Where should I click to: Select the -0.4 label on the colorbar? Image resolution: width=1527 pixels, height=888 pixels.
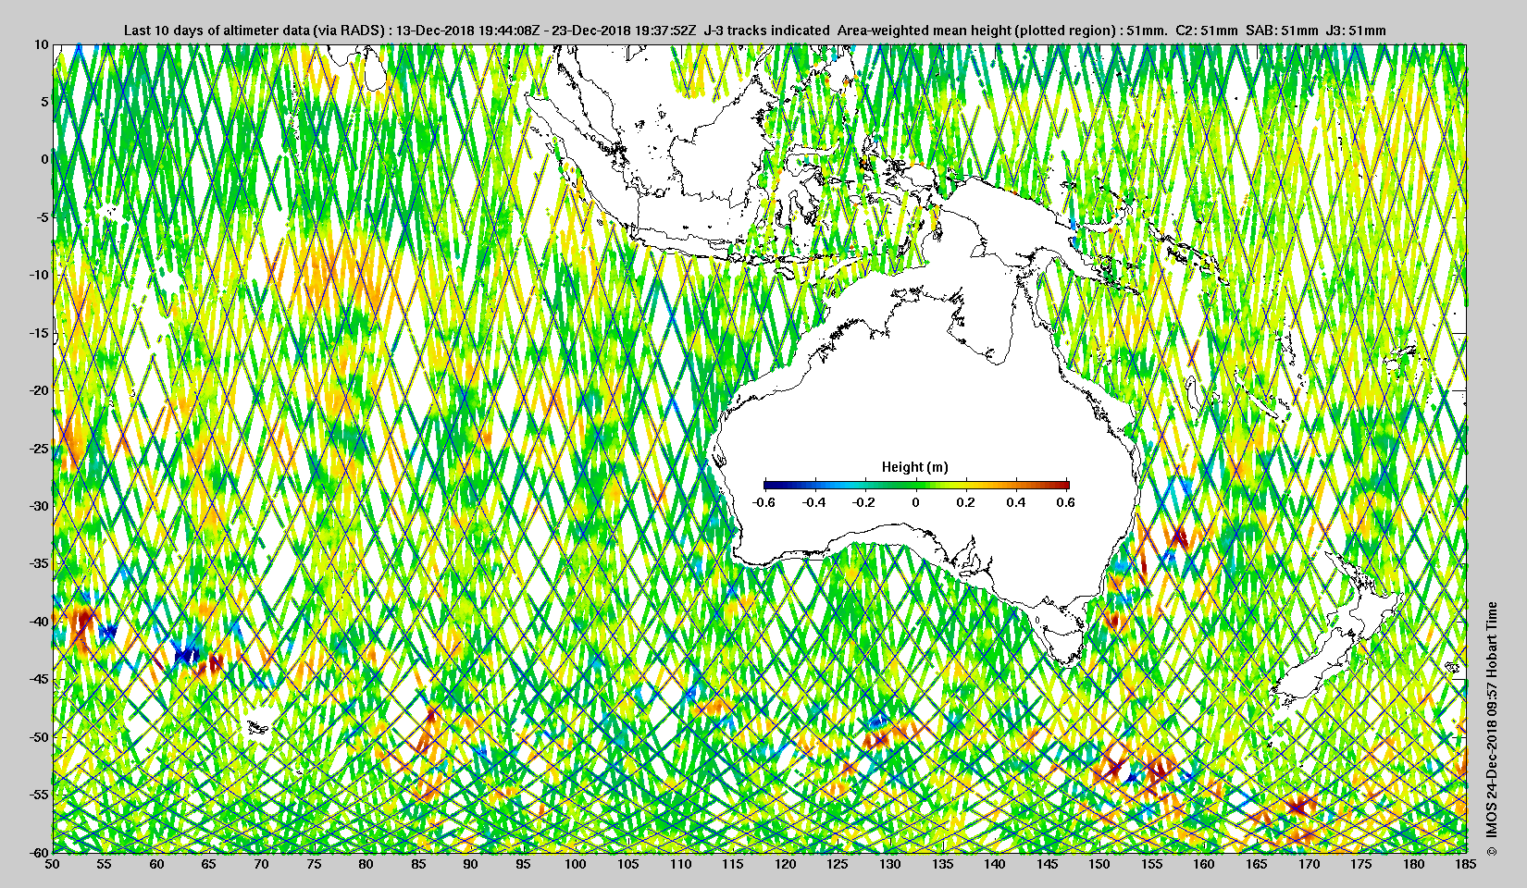(814, 502)
